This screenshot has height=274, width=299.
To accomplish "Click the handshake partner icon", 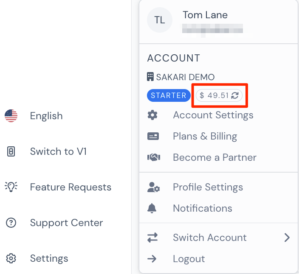I will click(154, 157).
